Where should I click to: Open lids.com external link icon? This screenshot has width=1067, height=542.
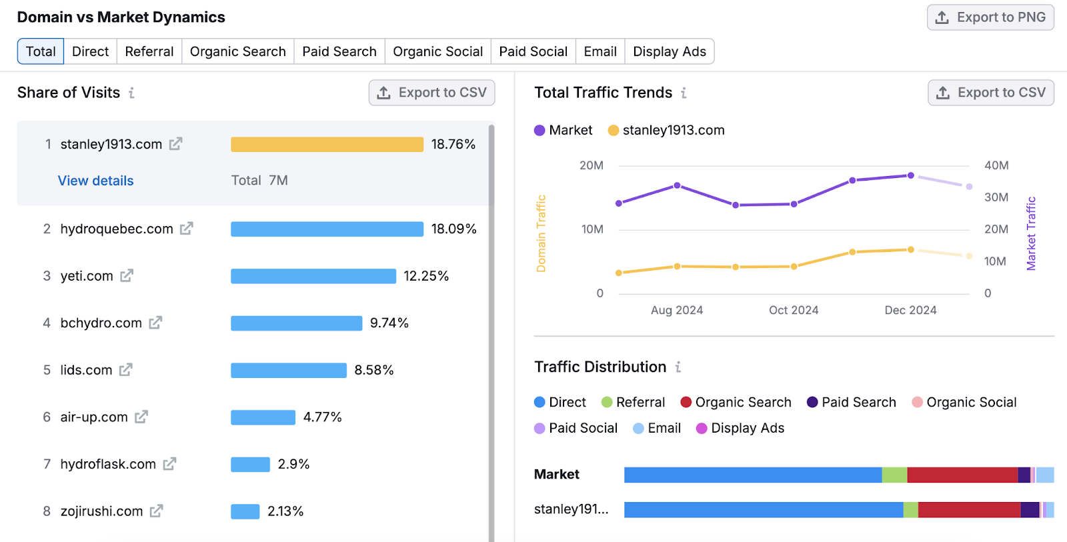126,370
